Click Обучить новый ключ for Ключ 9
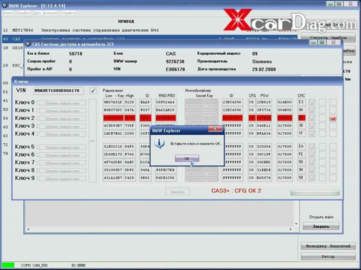 tap(62, 178)
